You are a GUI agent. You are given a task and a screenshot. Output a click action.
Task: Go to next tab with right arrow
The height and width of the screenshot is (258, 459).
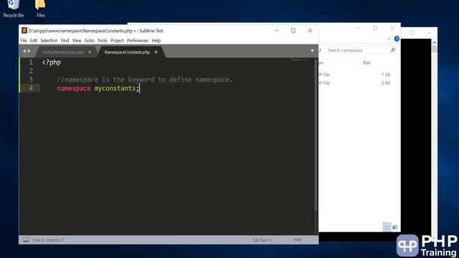(29, 51)
